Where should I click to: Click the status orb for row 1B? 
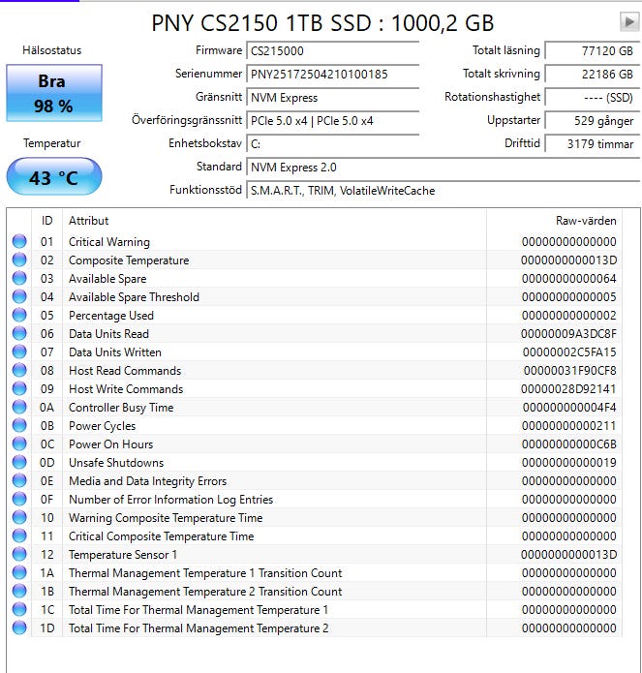pyautogui.click(x=19, y=591)
